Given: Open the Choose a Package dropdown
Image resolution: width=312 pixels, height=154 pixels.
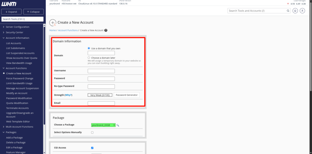Looking at the screenshot, I should point(103,125).
